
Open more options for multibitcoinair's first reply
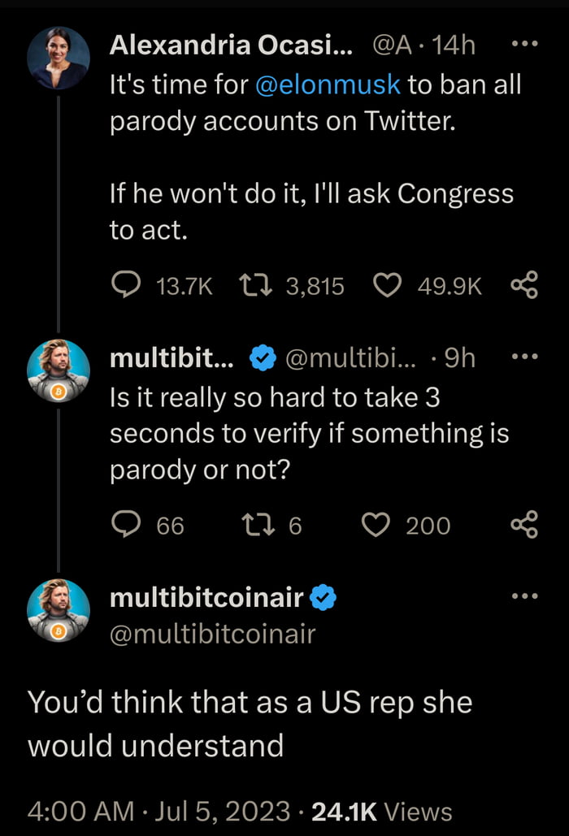coord(526,355)
